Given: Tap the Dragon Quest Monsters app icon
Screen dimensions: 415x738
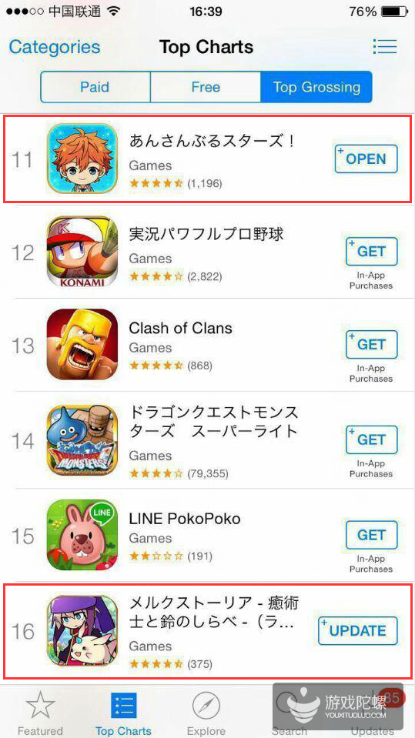Looking at the screenshot, I should click(82, 440).
